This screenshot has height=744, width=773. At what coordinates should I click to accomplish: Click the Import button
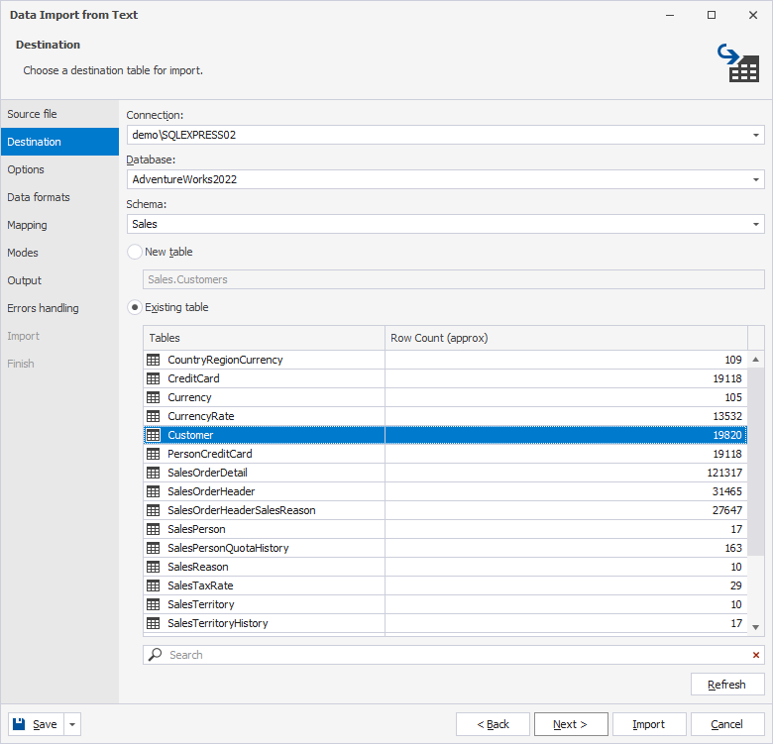click(649, 724)
